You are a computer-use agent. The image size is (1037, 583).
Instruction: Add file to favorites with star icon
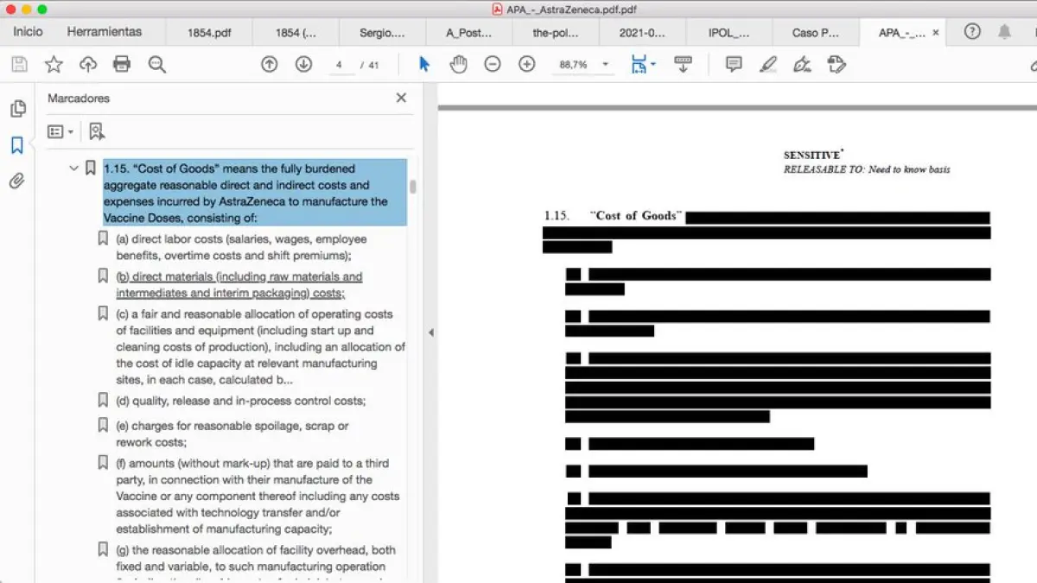pos(54,64)
